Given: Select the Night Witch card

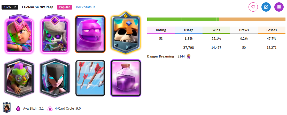Looking at the screenshot, I should pyautogui.click(x=55, y=78).
